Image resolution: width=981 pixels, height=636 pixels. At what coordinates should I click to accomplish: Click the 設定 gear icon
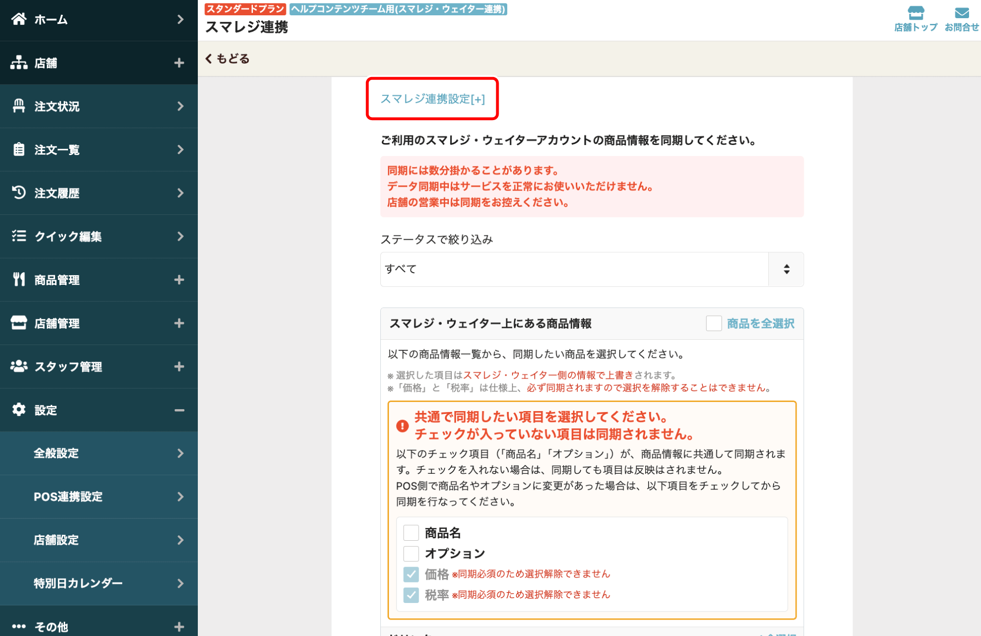(19, 410)
